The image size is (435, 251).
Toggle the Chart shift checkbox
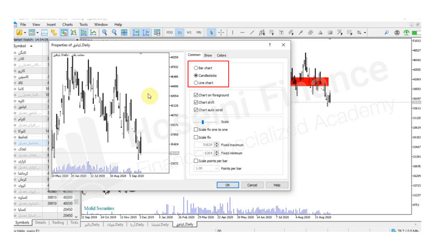click(196, 103)
